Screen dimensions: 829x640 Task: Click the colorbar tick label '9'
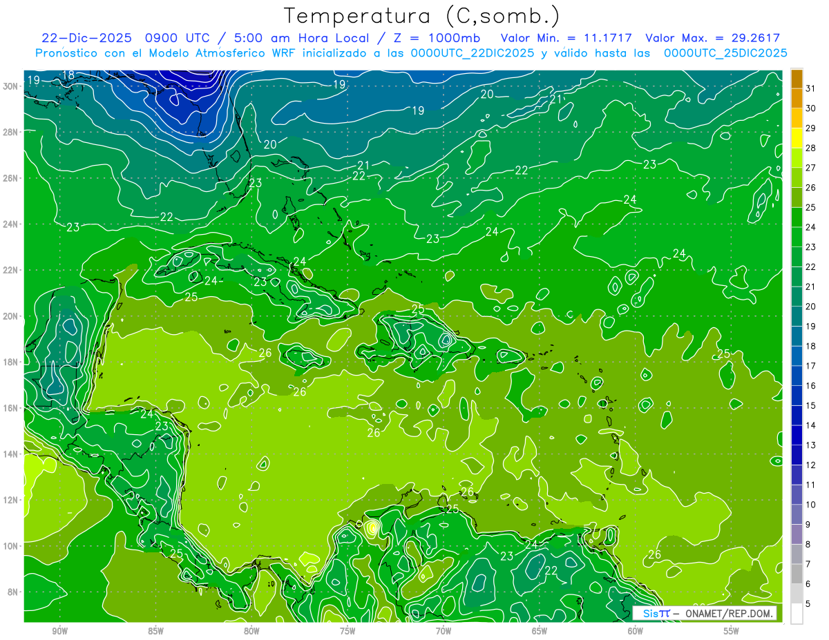(x=808, y=525)
